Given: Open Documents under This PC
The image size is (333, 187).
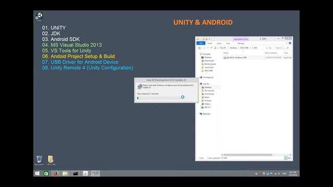Looking at the screenshot, I should [208, 91].
